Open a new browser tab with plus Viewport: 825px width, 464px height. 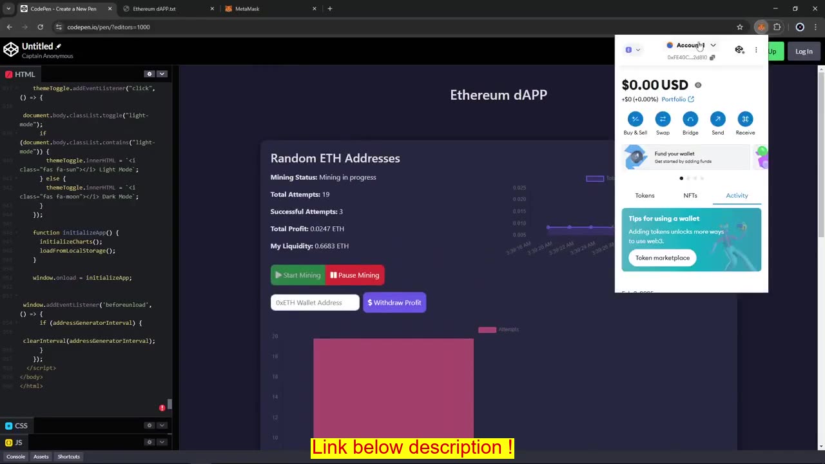pos(330,9)
